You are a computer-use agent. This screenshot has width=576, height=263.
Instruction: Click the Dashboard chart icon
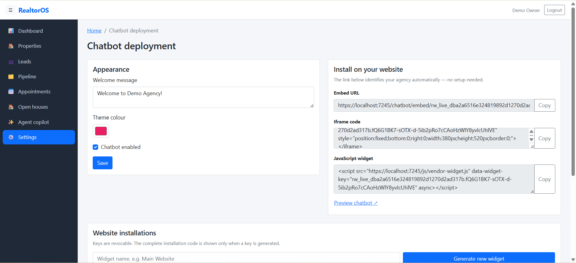pos(11,31)
